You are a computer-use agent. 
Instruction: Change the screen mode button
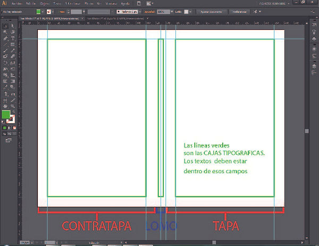pos(9,140)
